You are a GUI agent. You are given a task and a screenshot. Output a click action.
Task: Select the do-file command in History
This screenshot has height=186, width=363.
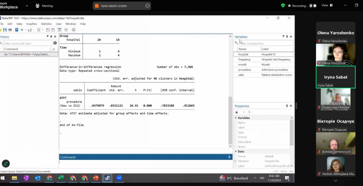[29, 54]
